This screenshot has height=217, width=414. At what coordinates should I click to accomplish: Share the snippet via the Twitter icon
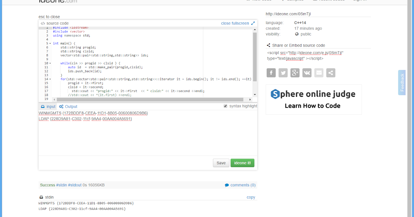(x=283, y=73)
